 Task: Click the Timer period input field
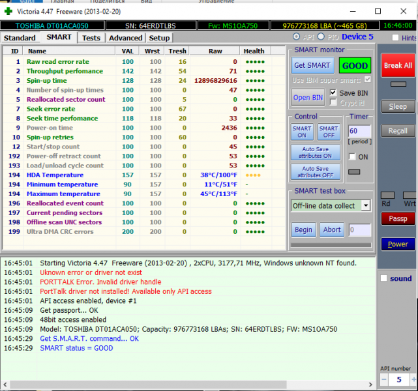click(359, 131)
